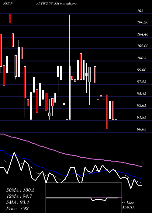Select the 95.45 price level label

click(142, 94)
